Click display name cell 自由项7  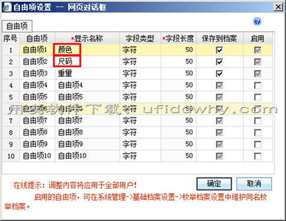87,121
